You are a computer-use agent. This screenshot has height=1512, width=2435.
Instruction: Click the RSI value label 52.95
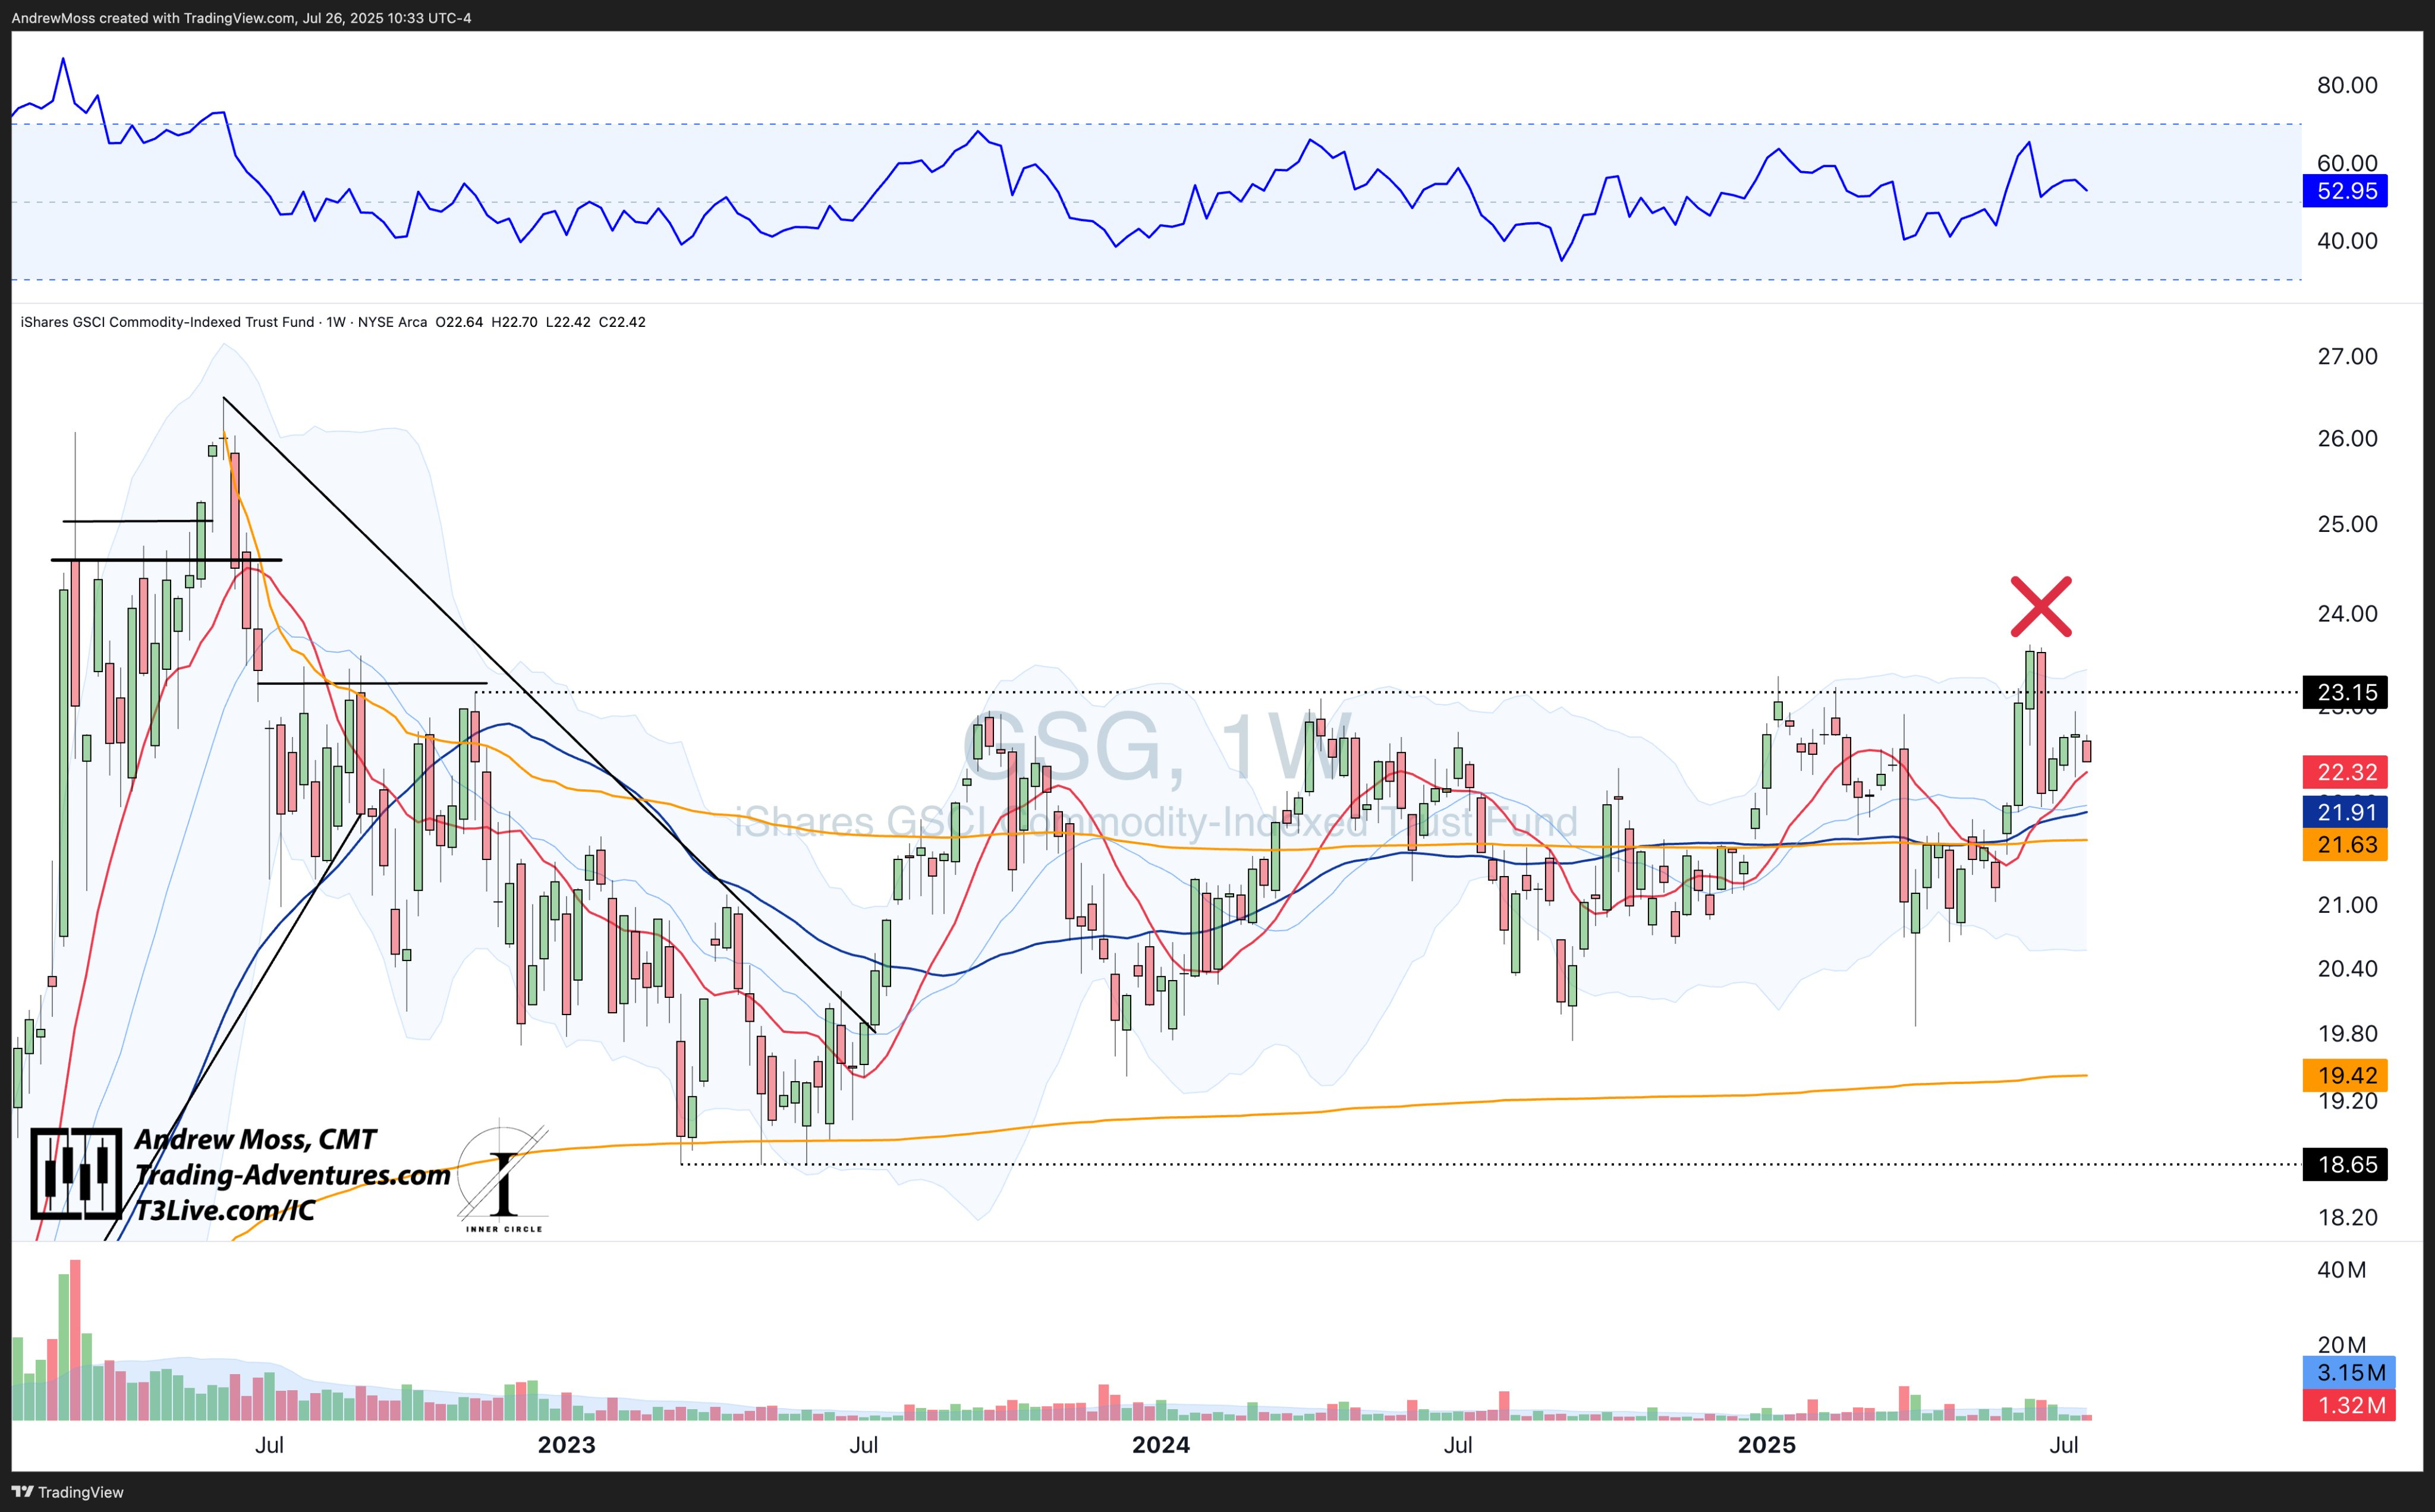[x=2345, y=191]
